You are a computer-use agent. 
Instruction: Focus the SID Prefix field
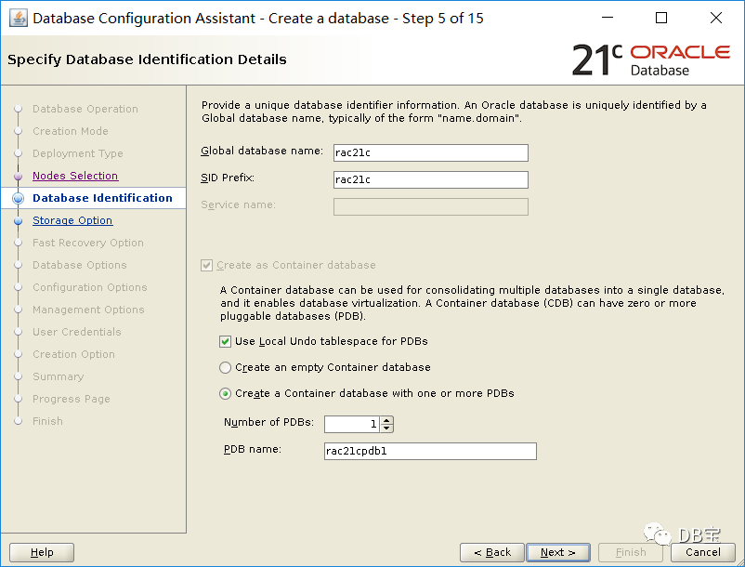click(430, 179)
